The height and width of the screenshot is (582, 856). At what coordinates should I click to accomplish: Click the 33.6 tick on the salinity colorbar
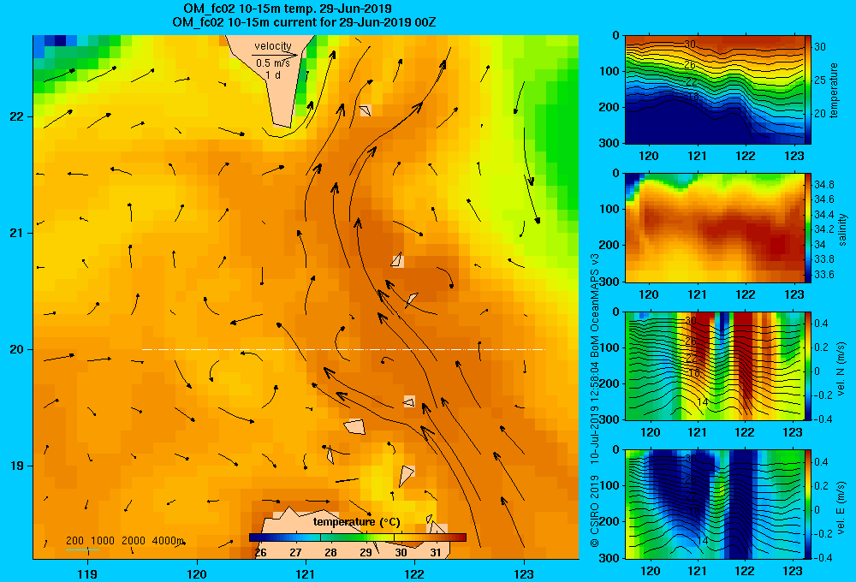click(x=823, y=275)
